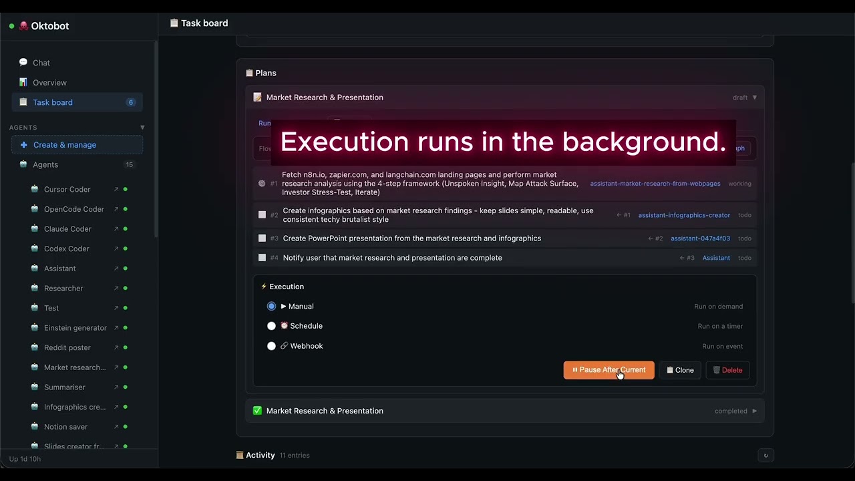The width and height of the screenshot is (855, 481).
Task: Click the arrow icon next to Assistant agent
Action: [116, 269]
